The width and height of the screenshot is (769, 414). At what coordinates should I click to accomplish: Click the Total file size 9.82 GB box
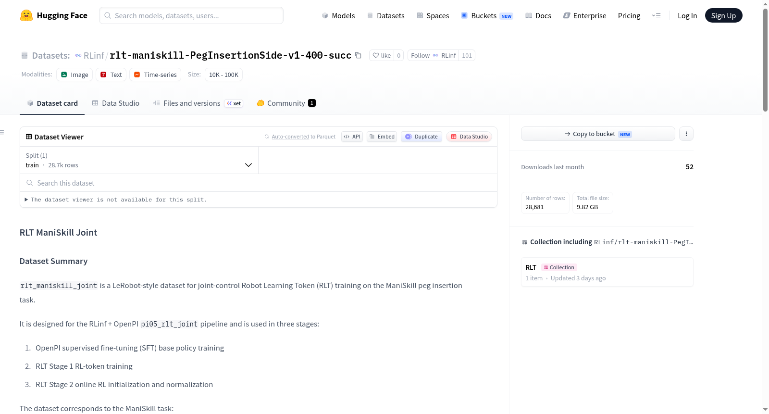click(x=593, y=202)
